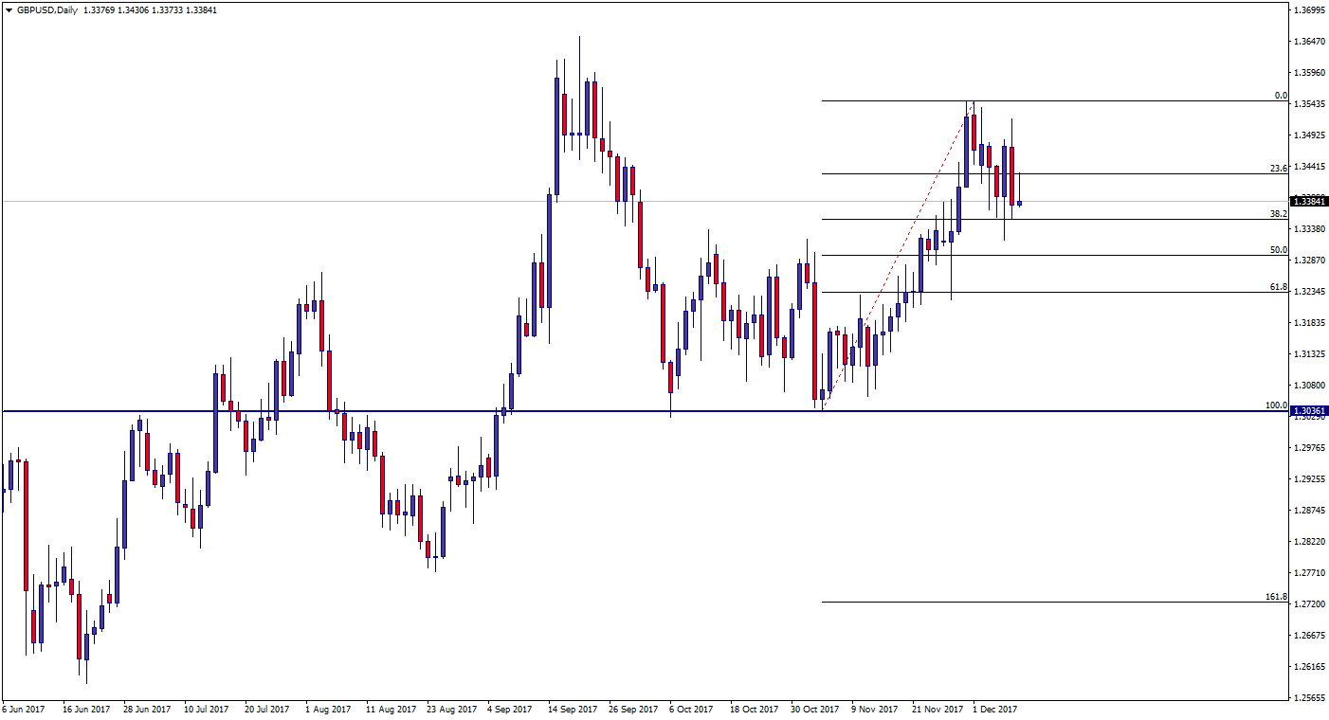The image size is (1329, 720).
Task: Click the 1 Aug 2017 date label
Action: [x=329, y=709]
